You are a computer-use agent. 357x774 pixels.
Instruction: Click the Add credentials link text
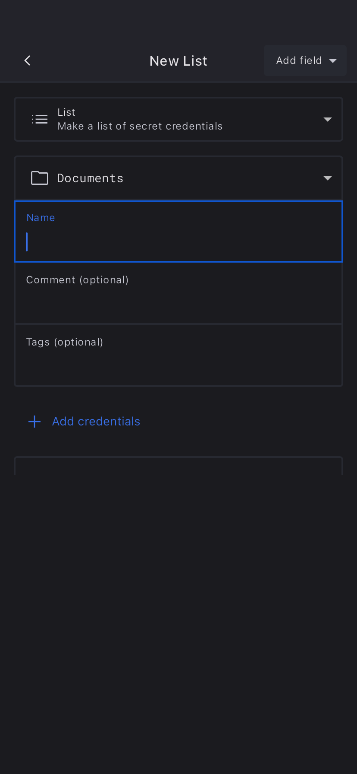coord(96,422)
